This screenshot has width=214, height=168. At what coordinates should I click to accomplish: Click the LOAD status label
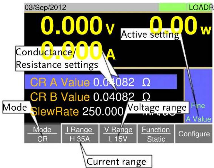click(201, 7)
